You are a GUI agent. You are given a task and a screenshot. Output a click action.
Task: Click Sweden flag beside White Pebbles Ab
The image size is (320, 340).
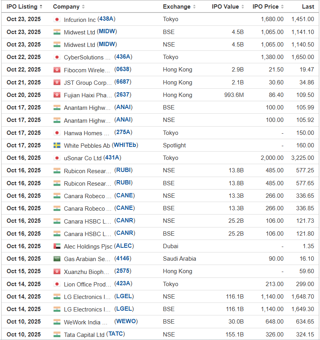[57, 145]
